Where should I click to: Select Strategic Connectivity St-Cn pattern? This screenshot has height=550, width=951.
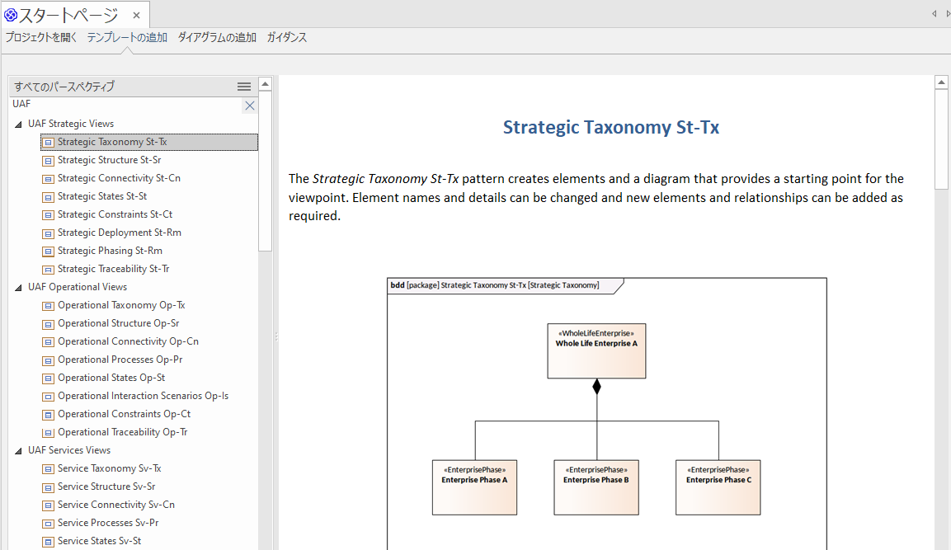coord(119,178)
